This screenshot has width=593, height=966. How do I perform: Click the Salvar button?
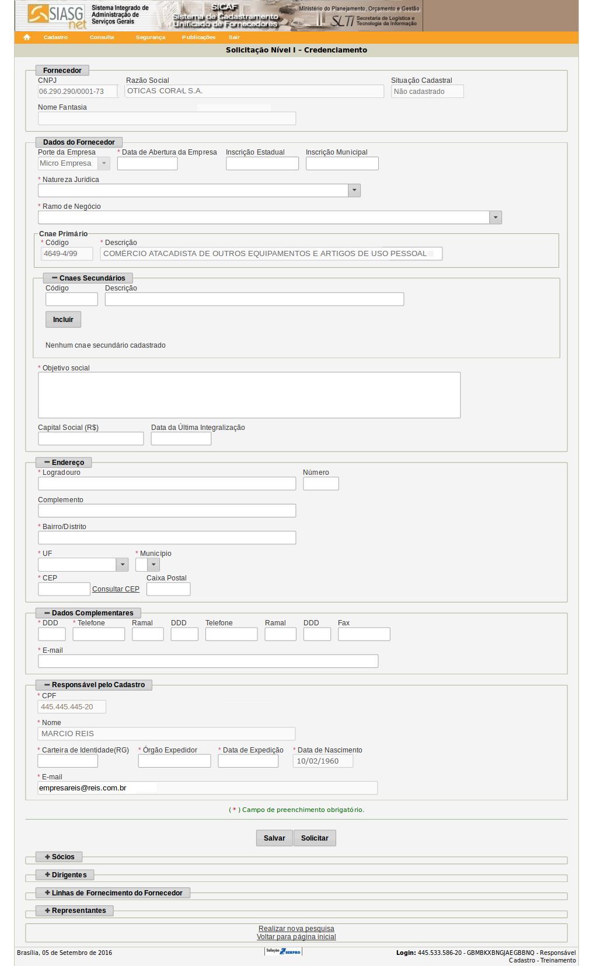(274, 838)
